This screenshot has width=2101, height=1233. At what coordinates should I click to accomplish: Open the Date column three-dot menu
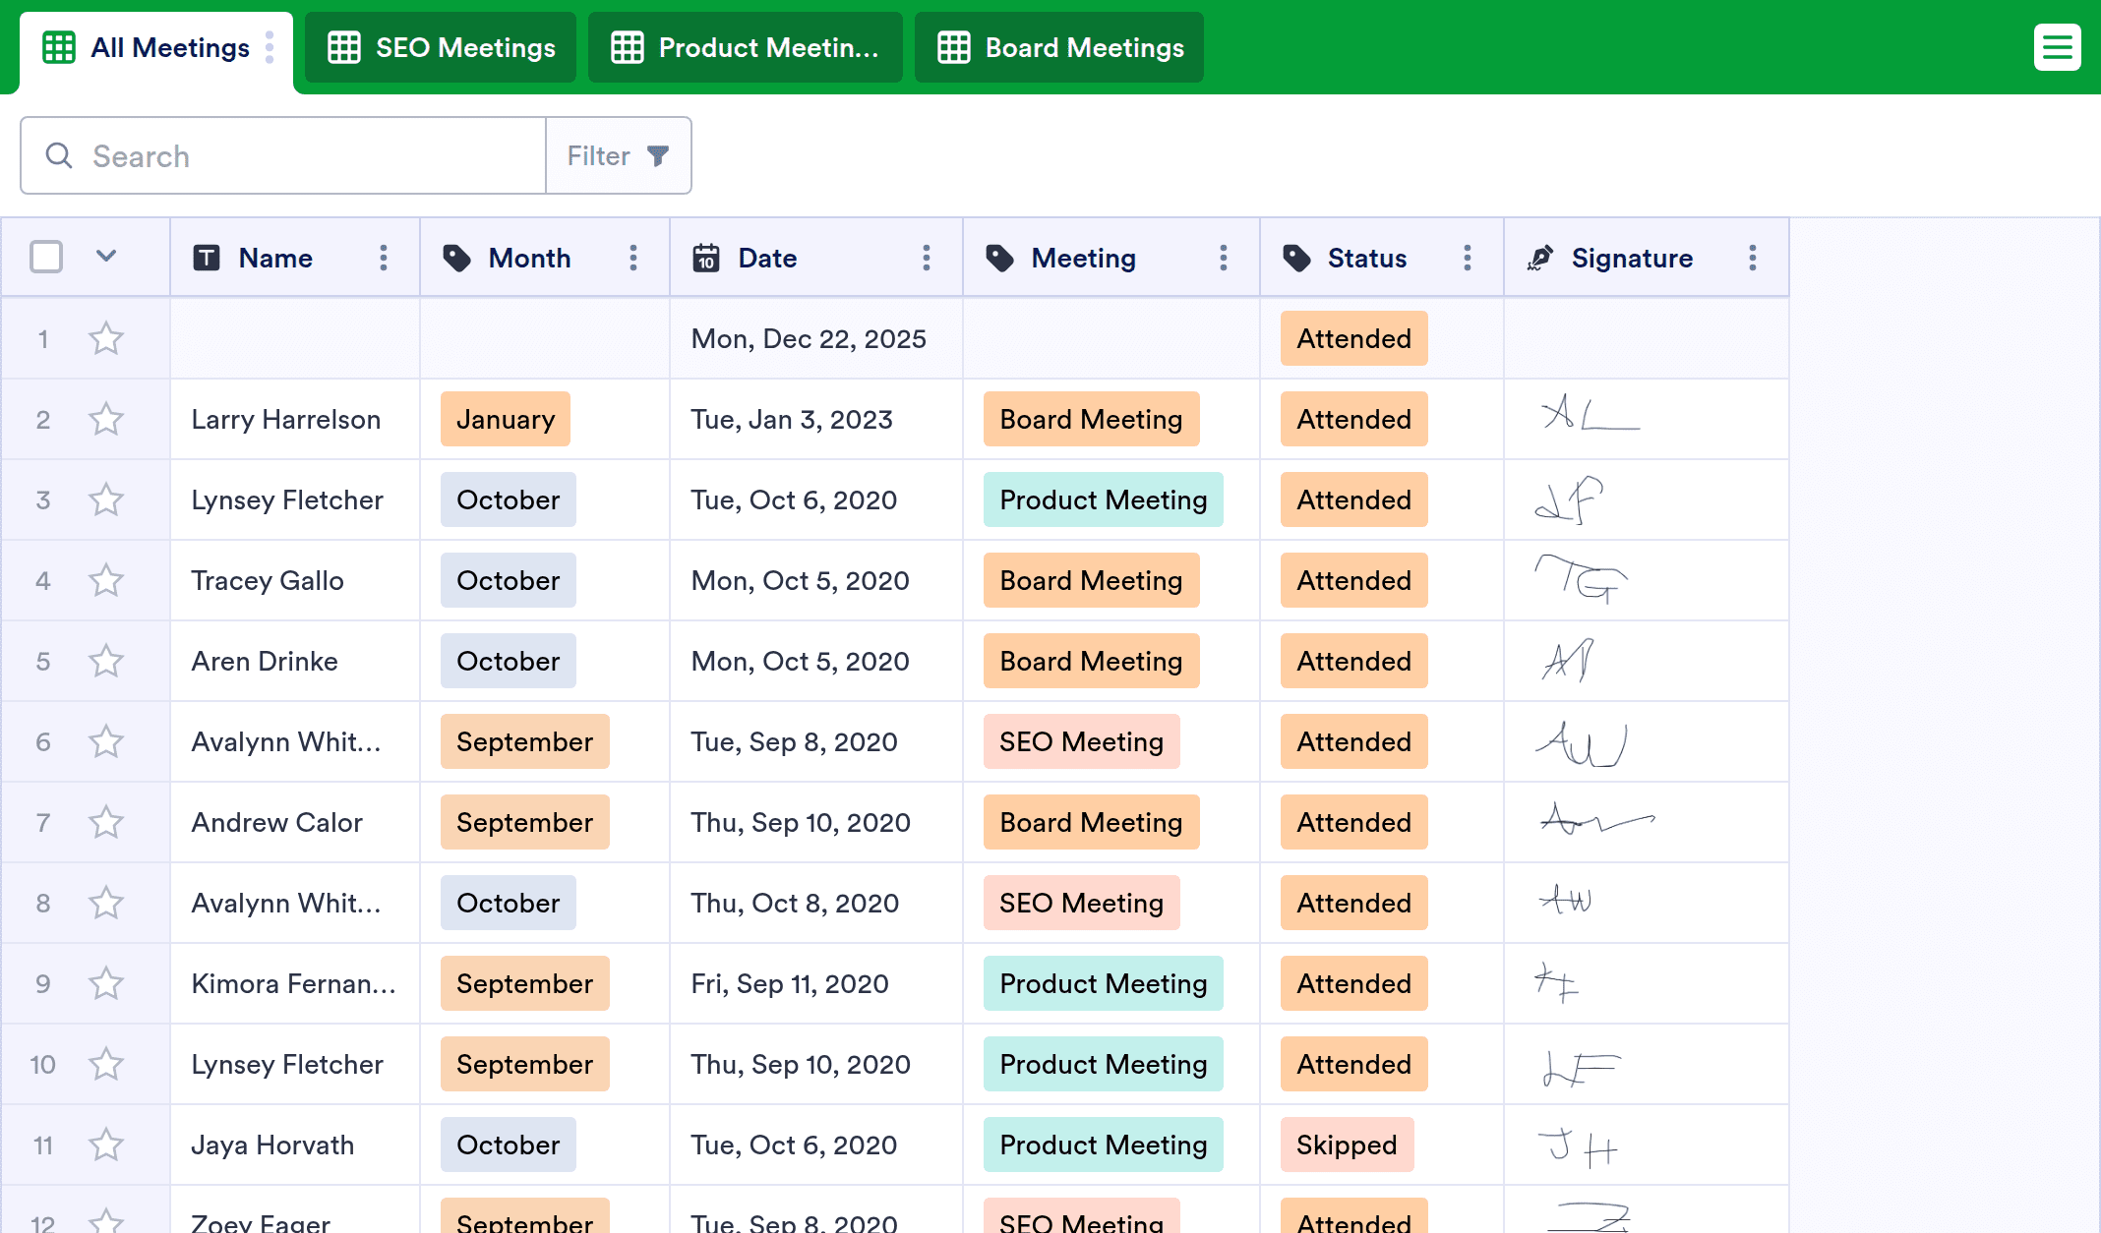(926, 258)
